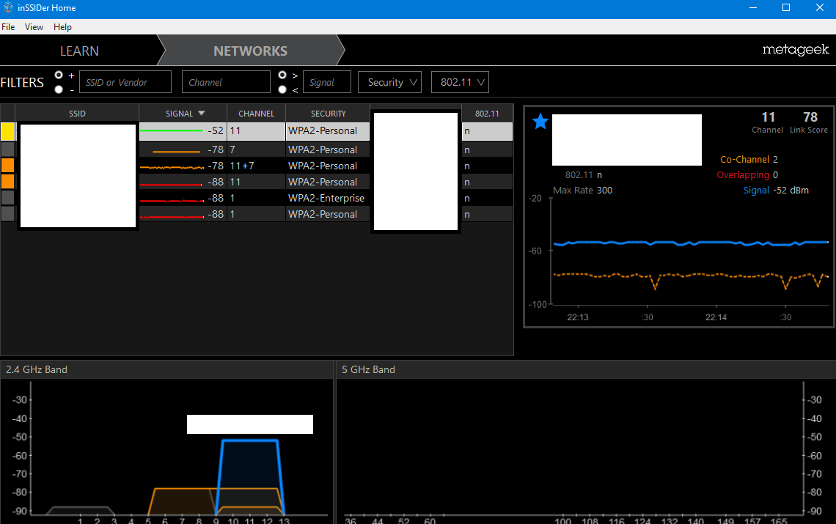Select the network with signal -52
836x524 pixels.
257,131
